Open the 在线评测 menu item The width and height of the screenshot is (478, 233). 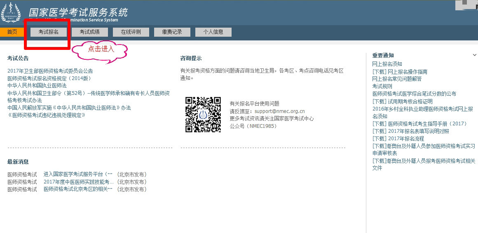click(x=131, y=32)
